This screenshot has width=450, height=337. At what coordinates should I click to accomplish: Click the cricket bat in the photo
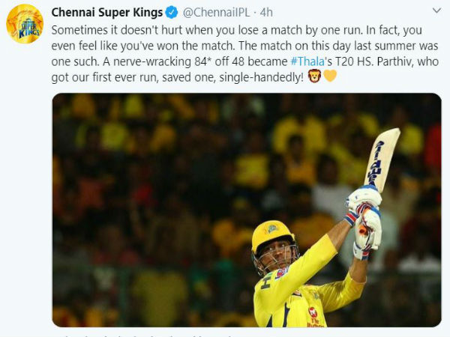(x=382, y=160)
